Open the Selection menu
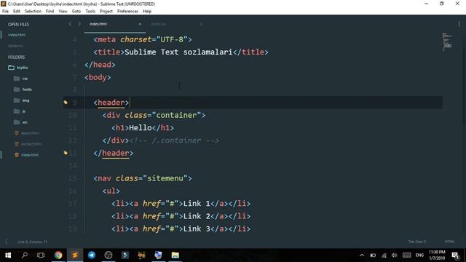Image resolution: width=466 pixels, height=262 pixels. click(33, 12)
